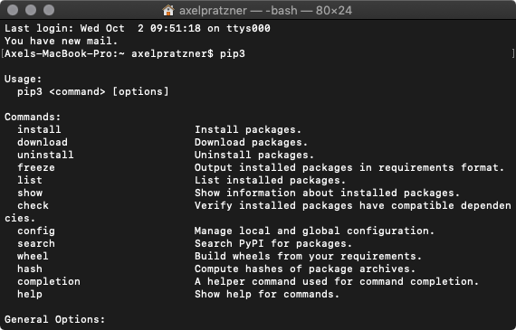Click the green zoom window button
The width and height of the screenshot is (516, 330).
pyautogui.click(x=49, y=10)
